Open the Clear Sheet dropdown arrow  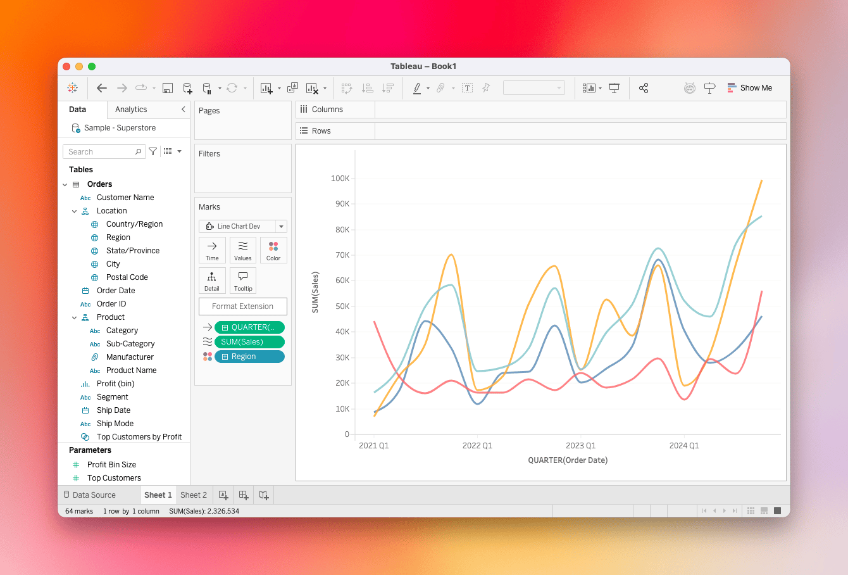pos(325,89)
